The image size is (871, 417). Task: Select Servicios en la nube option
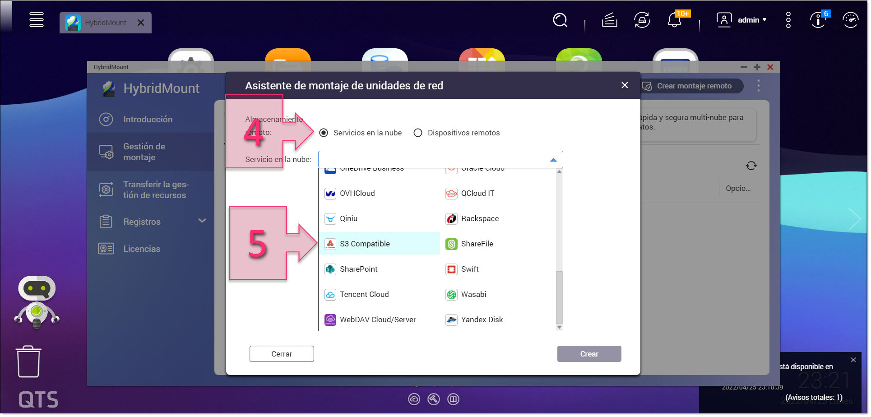click(323, 133)
